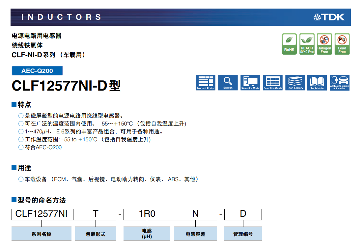Screen dimensions: 363x249
Task: Click the 包装形式 label box
Action: click(x=96, y=234)
